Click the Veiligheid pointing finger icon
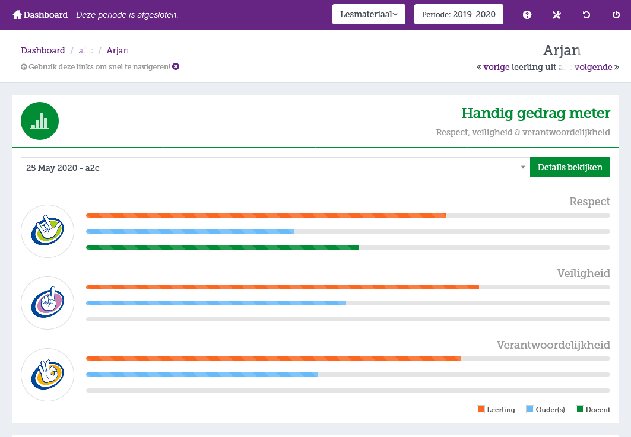 [x=47, y=303]
